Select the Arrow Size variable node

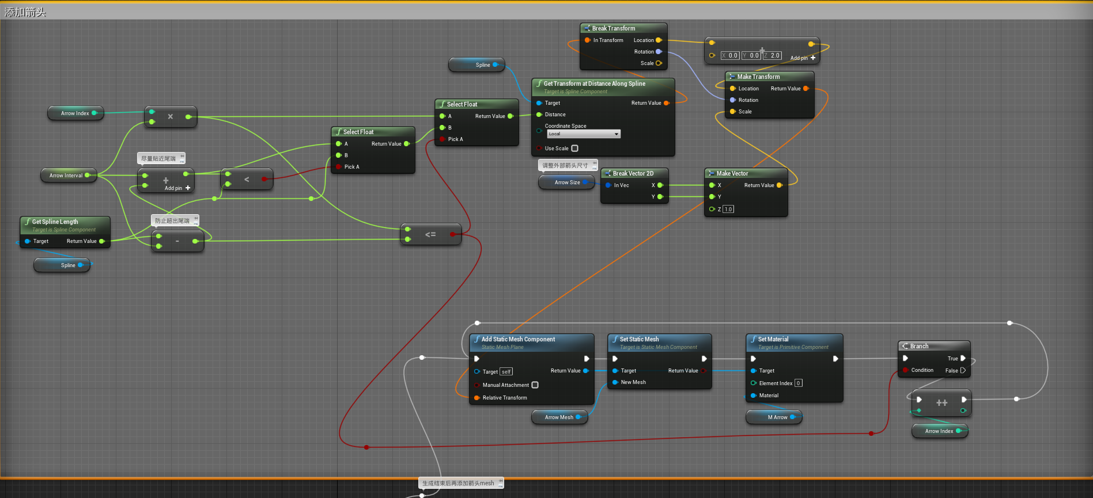[567, 183]
